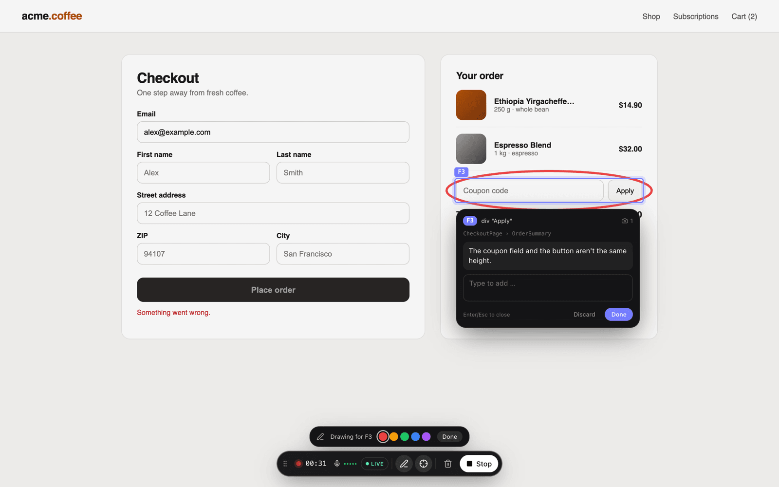Toggle the microphone icon in recording bar

[337, 464]
